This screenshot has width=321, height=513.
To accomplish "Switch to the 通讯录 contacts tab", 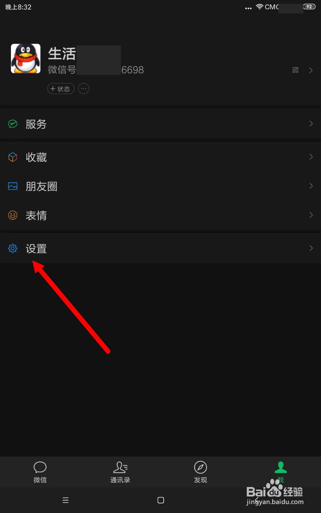I will pyautogui.click(x=120, y=472).
